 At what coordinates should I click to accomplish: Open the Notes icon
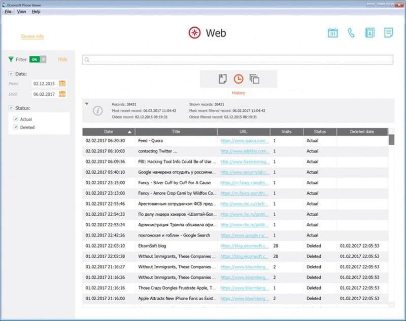(389, 33)
